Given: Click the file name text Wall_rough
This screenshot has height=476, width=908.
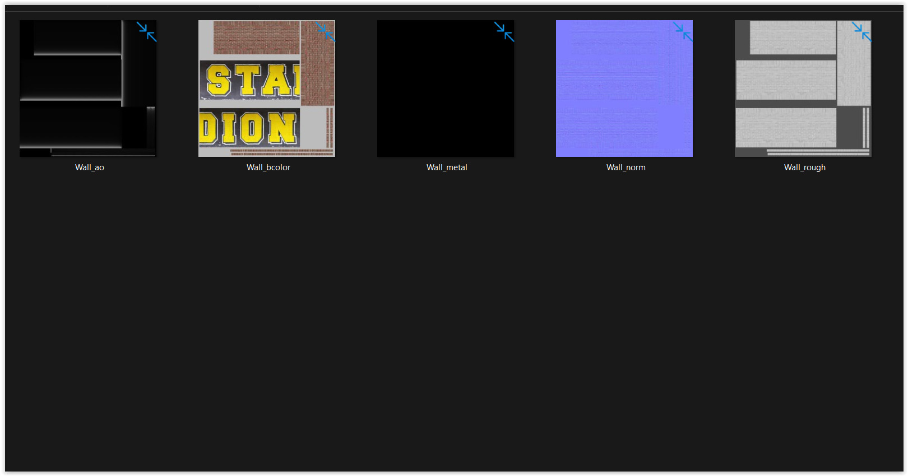Looking at the screenshot, I should pyautogui.click(x=805, y=167).
